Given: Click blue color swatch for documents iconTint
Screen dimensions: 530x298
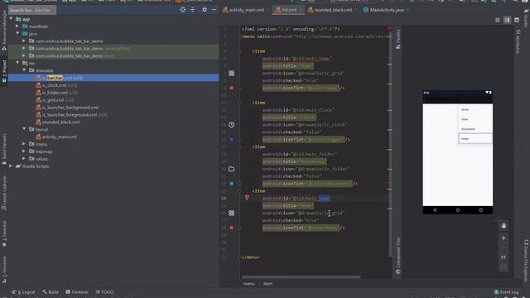Looking at the screenshot, I should (232, 184).
